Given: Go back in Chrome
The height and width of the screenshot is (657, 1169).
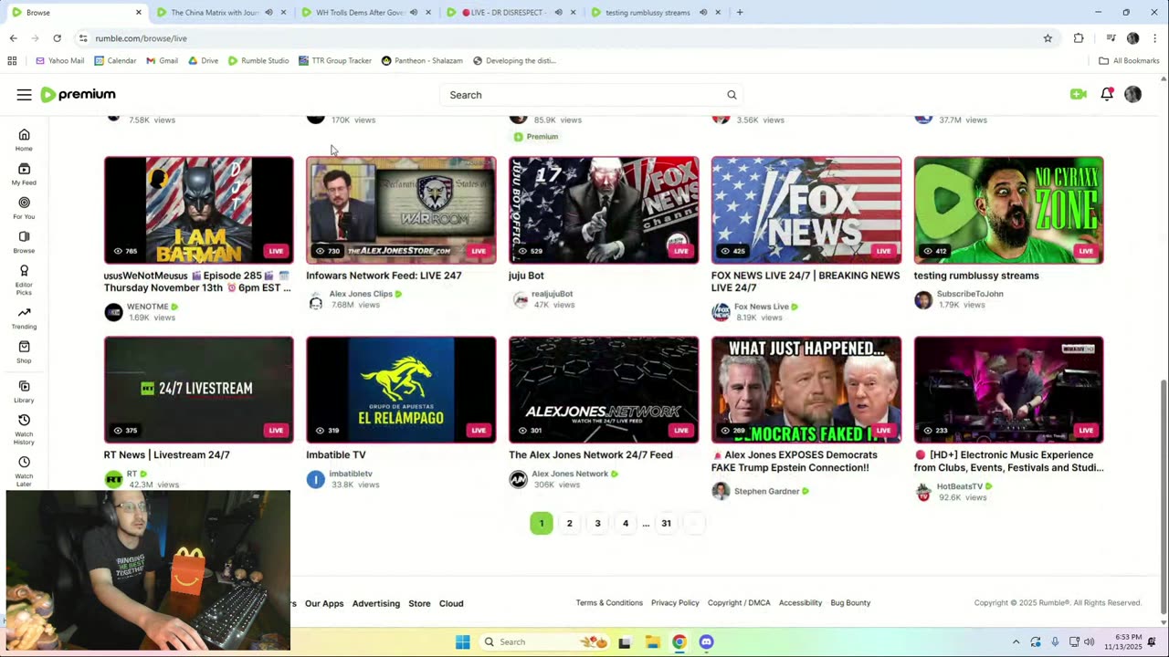Looking at the screenshot, I should (13, 38).
